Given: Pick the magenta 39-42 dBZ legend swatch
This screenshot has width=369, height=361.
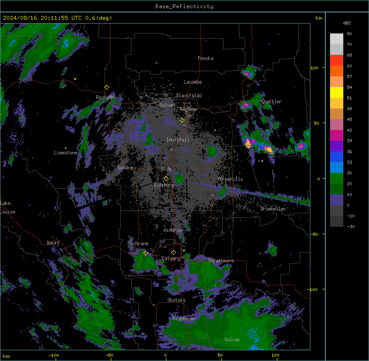Looking at the screenshot, I should point(336,135).
